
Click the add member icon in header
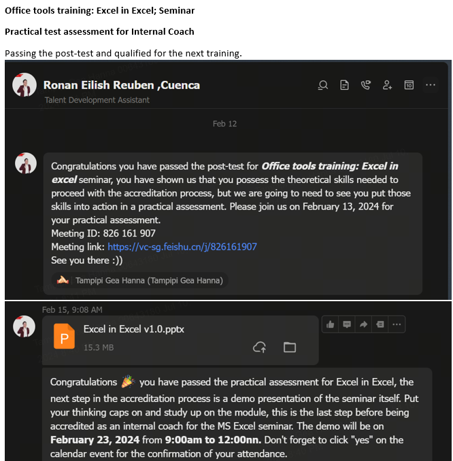click(x=387, y=85)
